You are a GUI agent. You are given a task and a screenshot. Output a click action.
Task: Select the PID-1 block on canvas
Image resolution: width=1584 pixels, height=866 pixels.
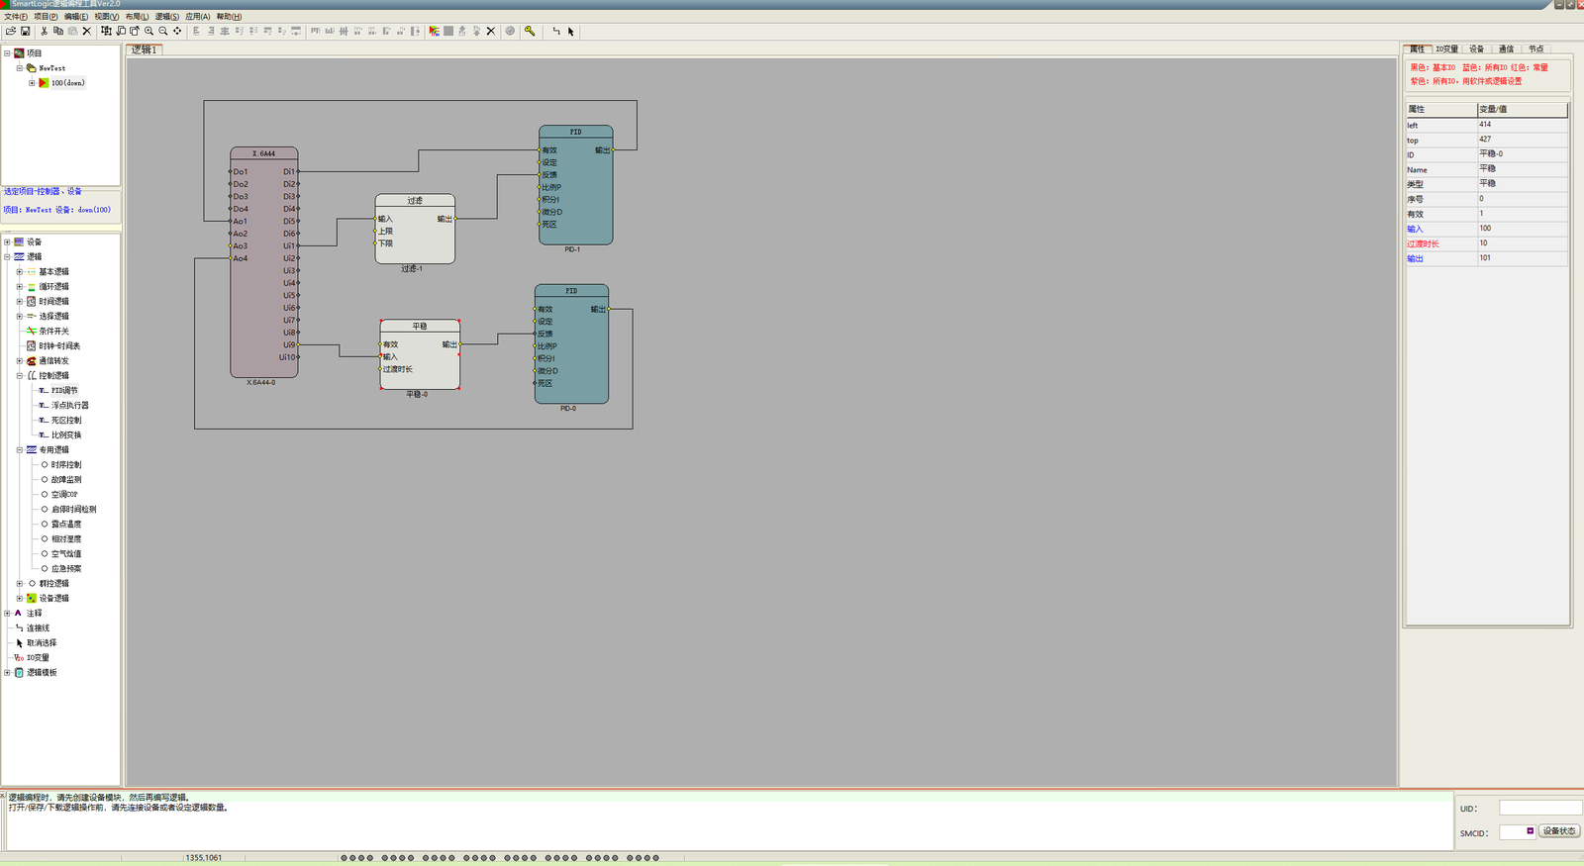[576, 185]
